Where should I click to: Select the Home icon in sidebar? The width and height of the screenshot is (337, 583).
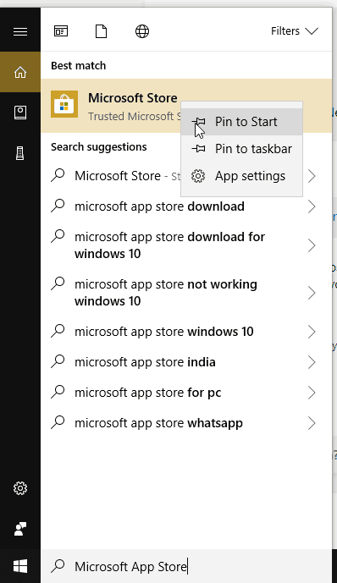(x=20, y=72)
